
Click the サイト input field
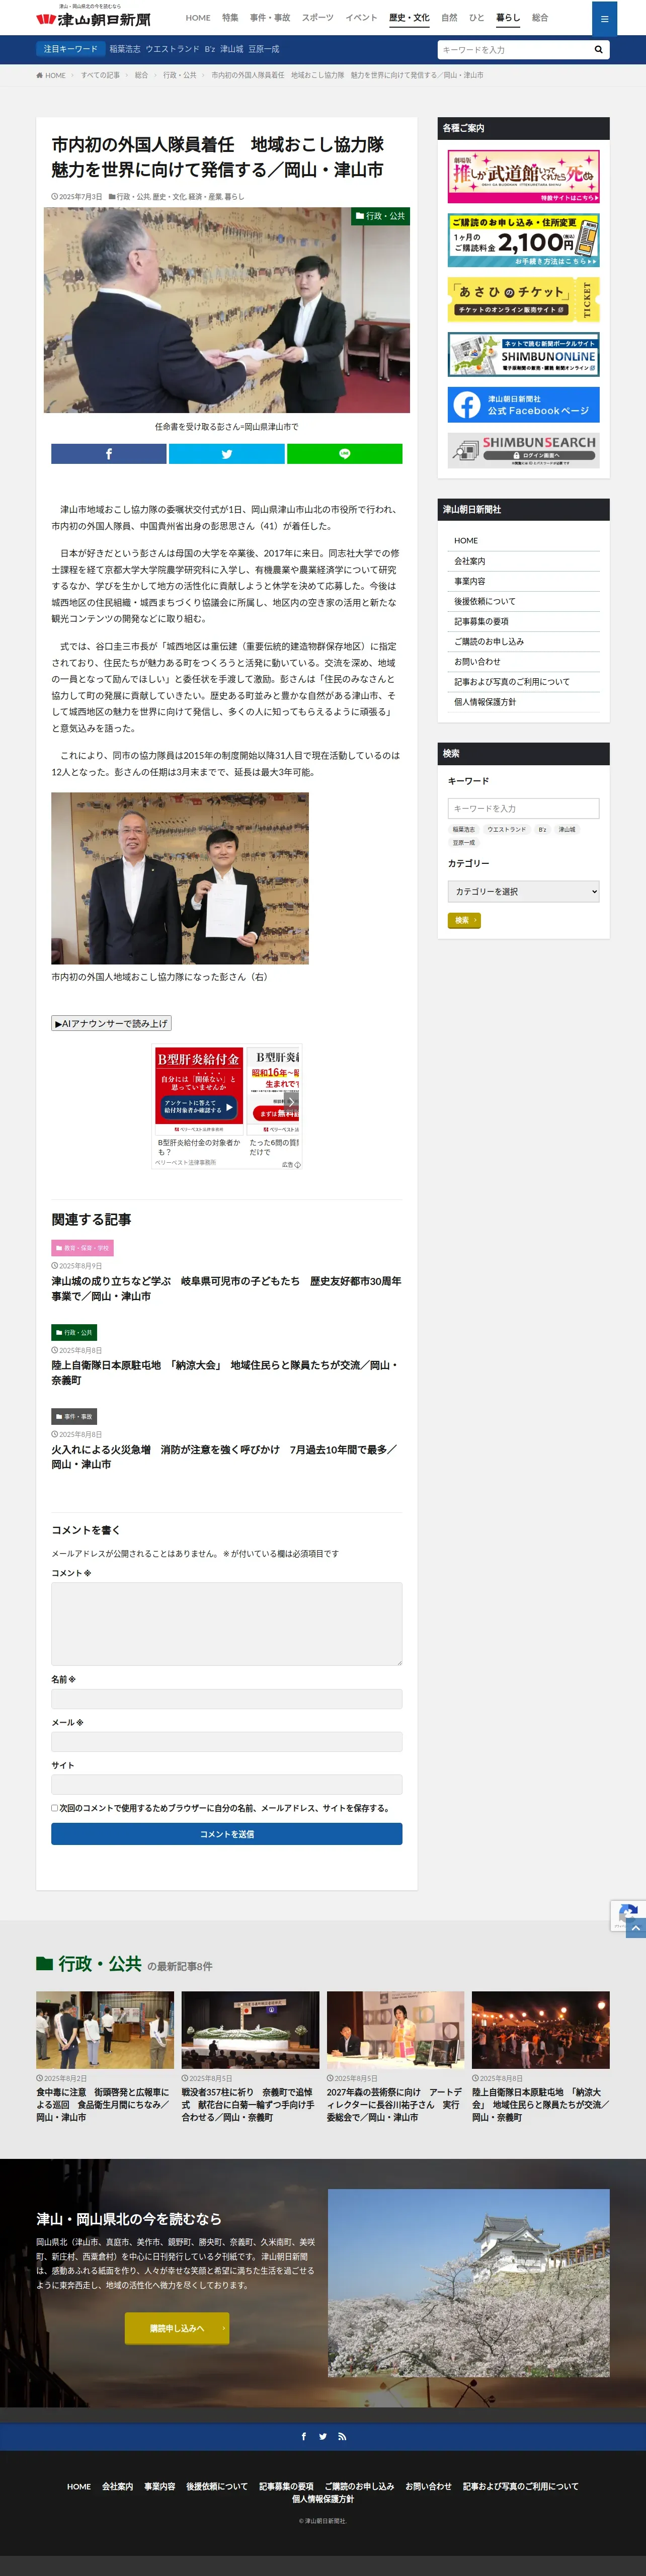coord(227,1785)
